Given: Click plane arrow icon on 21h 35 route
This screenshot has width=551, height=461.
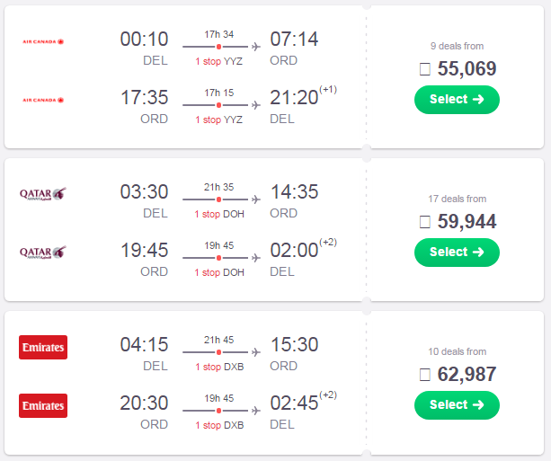Looking at the screenshot, I should pos(256,199).
